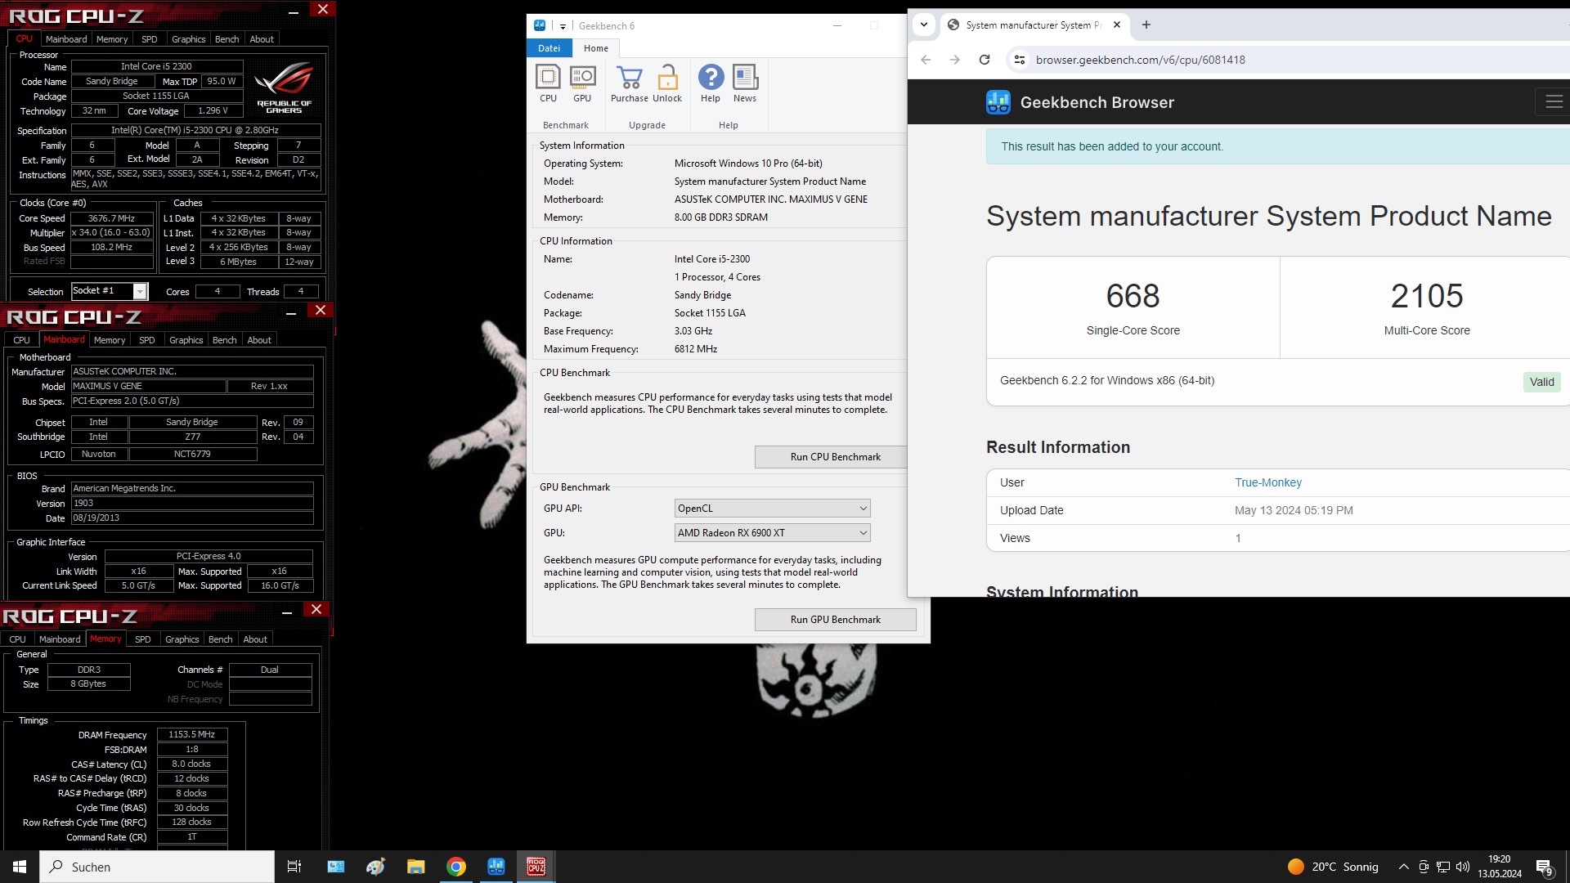Screen dimensions: 1570x883
Task: Click the Purchase cart icon in Geekbench
Action: click(x=630, y=83)
